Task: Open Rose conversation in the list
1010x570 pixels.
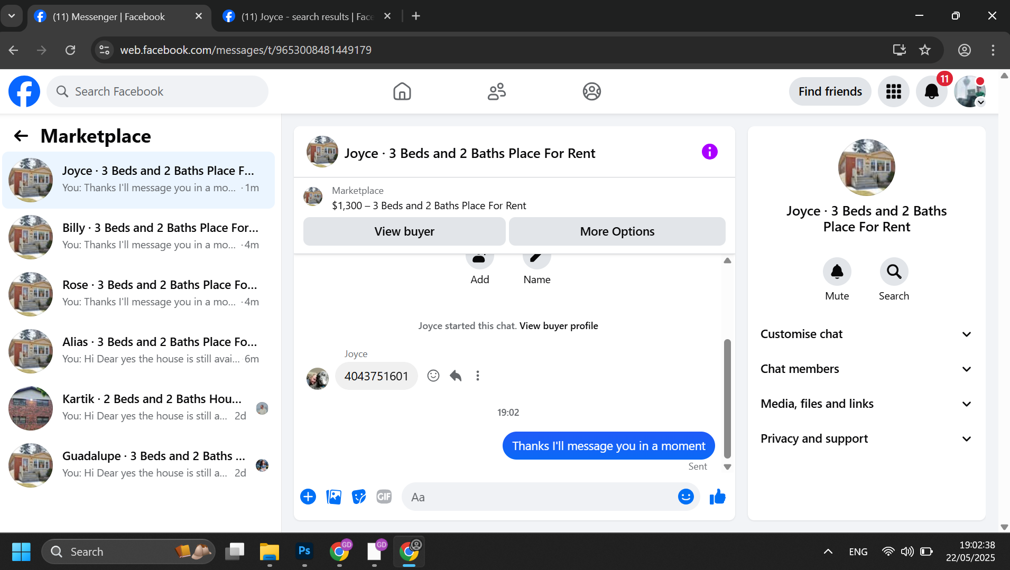Action: click(x=138, y=294)
